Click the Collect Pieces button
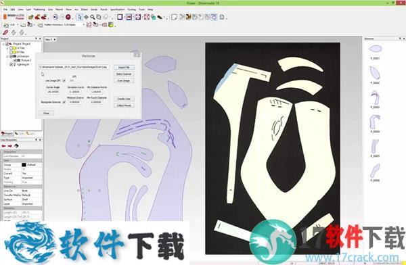 pyautogui.click(x=124, y=105)
